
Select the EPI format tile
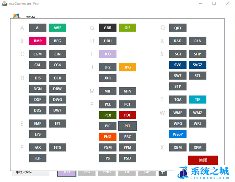pyautogui.click(x=57, y=124)
